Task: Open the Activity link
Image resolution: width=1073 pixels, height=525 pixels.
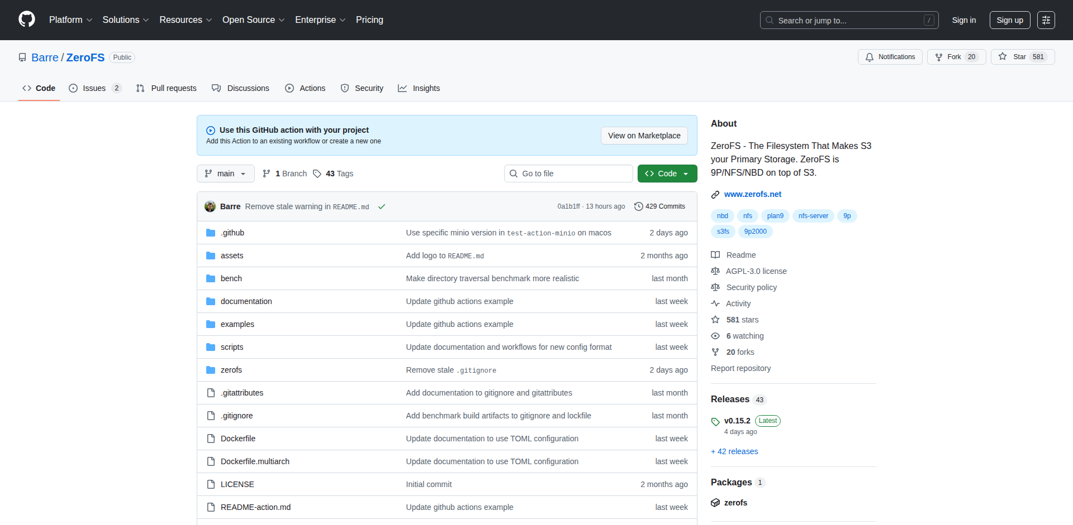Action: coord(731,304)
